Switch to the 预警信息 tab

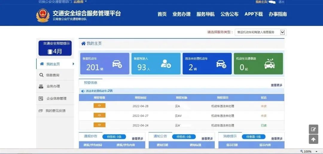pos(91,83)
